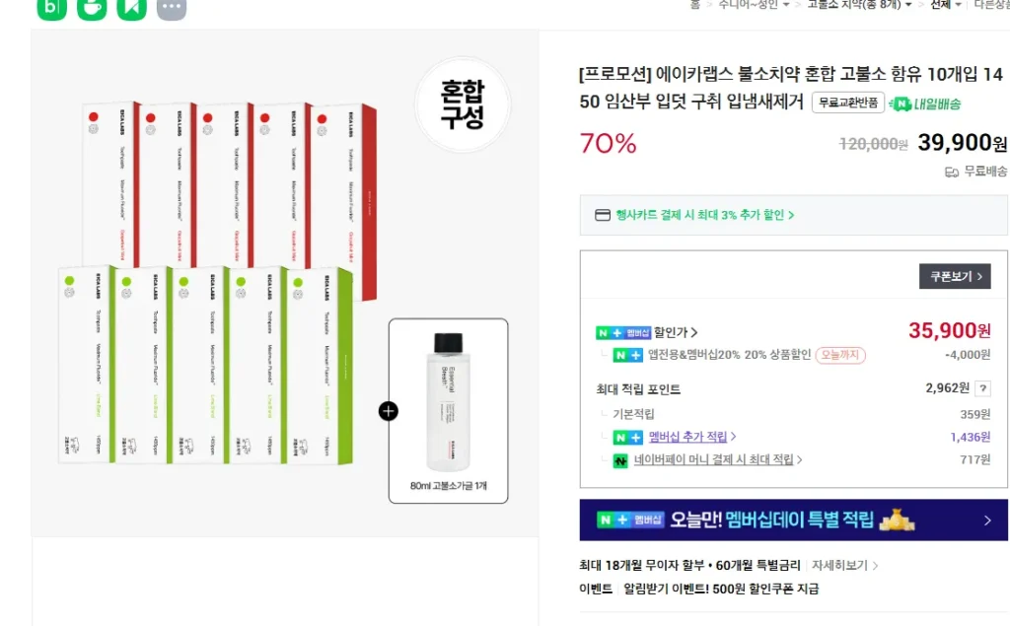
Task: Expand the 주니어~성인 breadcrumb dropdown
Action: point(785,5)
